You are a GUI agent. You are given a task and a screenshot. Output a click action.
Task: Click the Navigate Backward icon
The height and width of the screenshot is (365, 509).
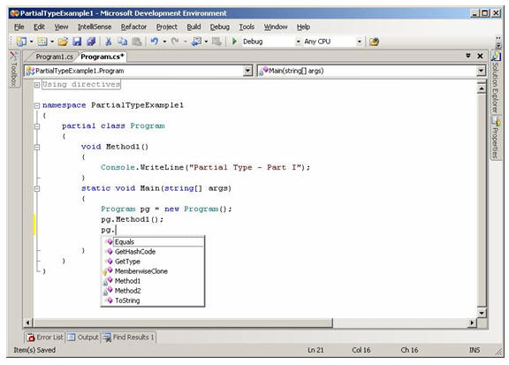click(x=196, y=42)
